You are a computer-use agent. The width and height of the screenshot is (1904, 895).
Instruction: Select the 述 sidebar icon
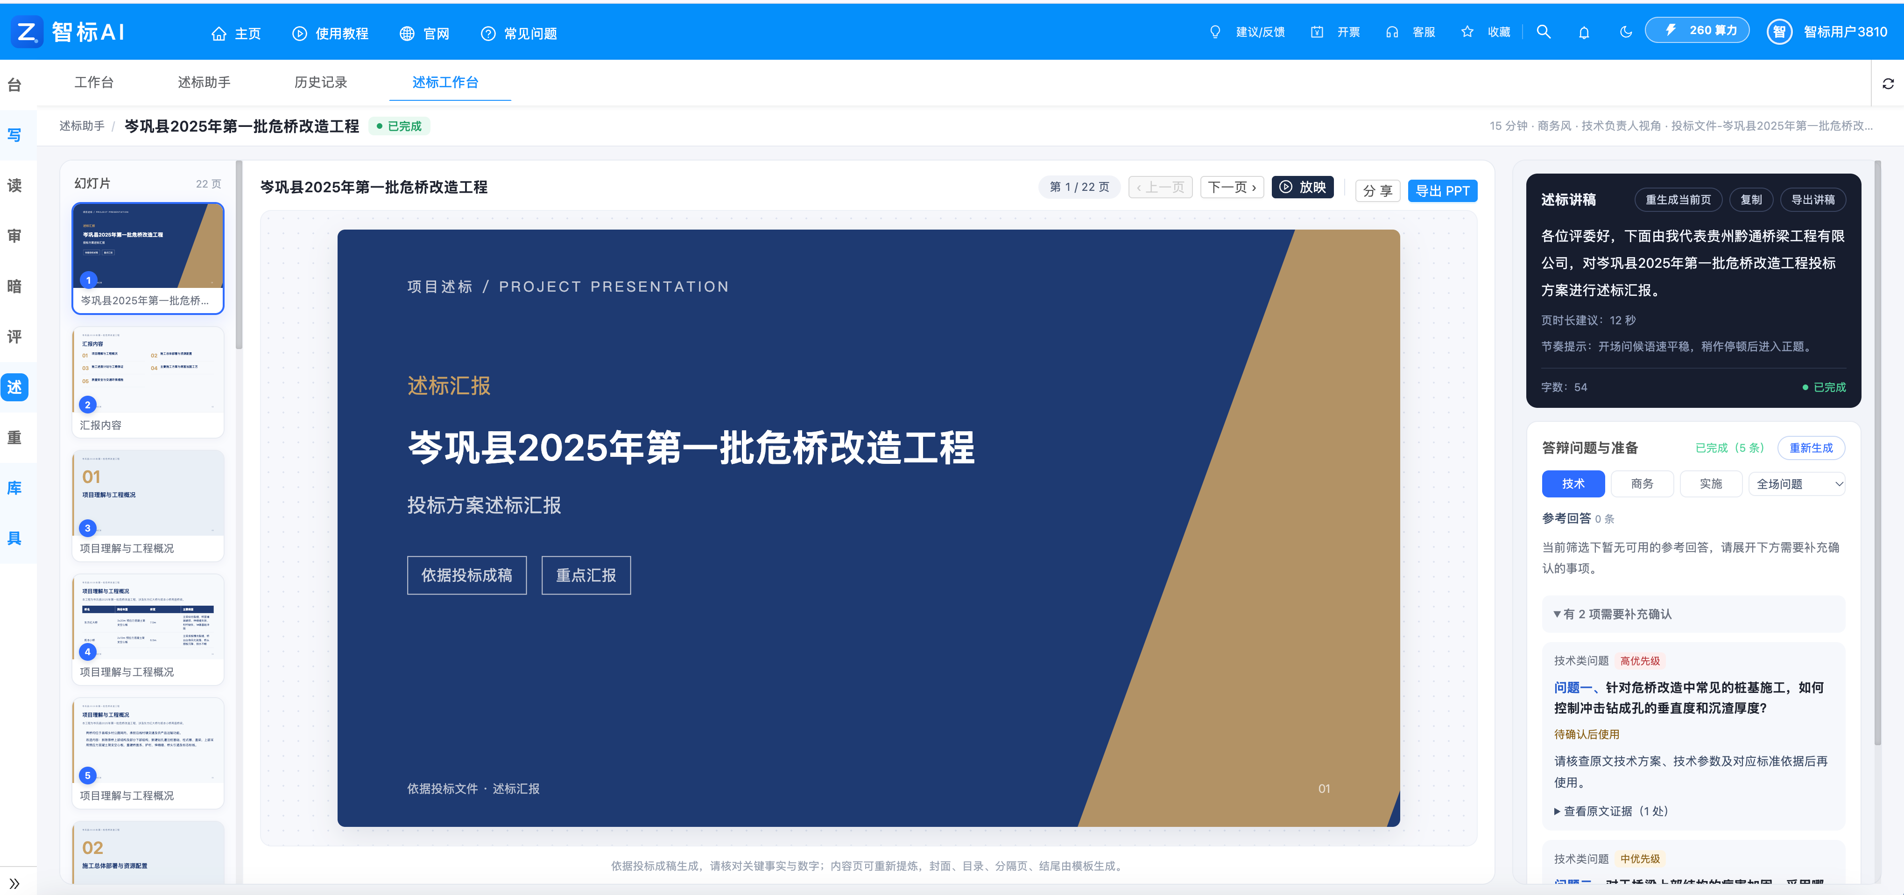pos(14,387)
